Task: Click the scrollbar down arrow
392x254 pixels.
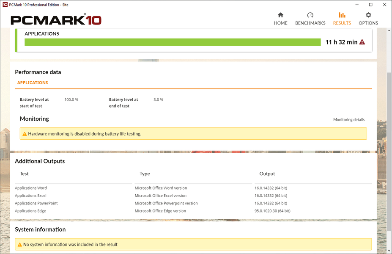Action: point(389,251)
